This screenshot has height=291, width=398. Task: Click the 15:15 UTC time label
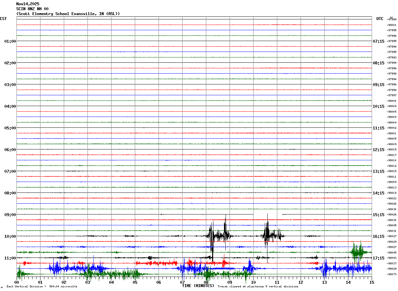click(x=379, y=214)
